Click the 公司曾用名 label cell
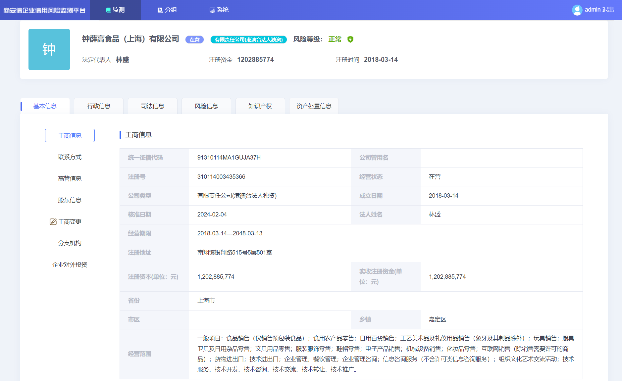Image resolution: width=622 pixels, height=381 pixels. [x=386, y=158]
